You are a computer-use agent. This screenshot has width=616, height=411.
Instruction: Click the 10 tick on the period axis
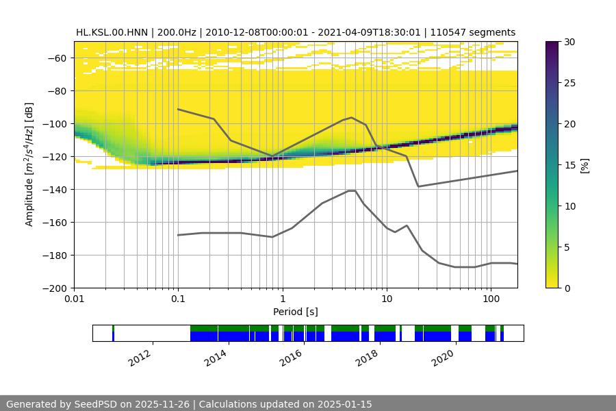tap(386, 299)
